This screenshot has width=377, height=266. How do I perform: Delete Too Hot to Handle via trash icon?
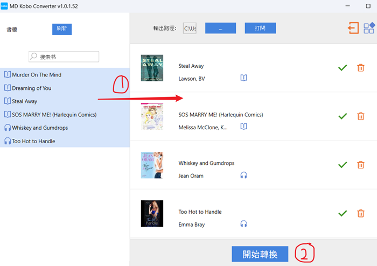coord(361,213)
